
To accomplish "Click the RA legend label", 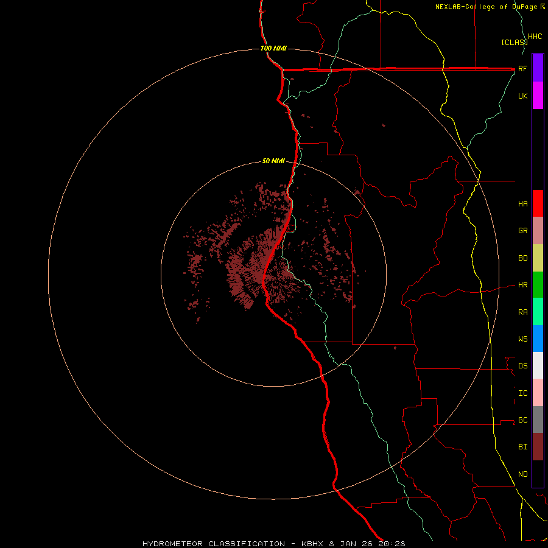I will coord(522,312).
